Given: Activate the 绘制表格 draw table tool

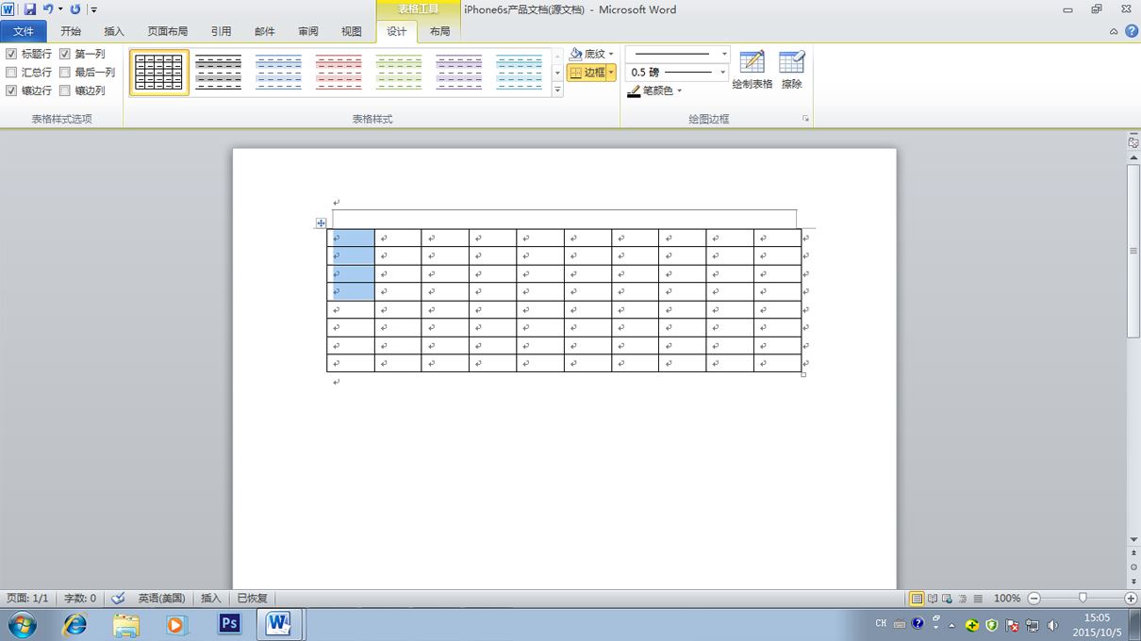Looking at the screenshot, I should coord(752,70).
